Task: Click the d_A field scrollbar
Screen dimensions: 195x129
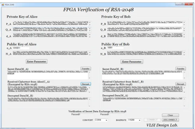Action: (90, 35)
